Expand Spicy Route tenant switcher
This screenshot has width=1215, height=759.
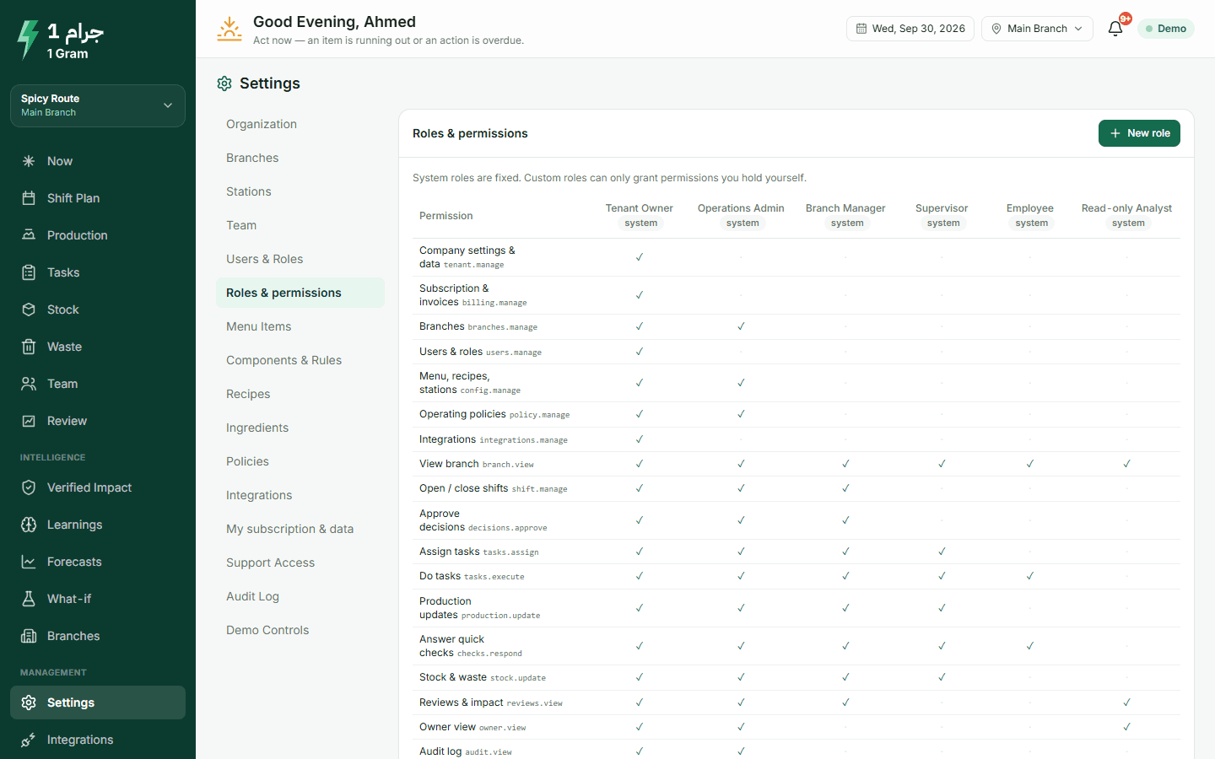pos(98,105)
